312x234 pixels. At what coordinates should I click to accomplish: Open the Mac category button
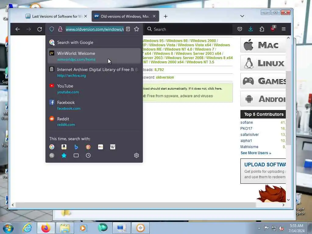tap(263, 45)
